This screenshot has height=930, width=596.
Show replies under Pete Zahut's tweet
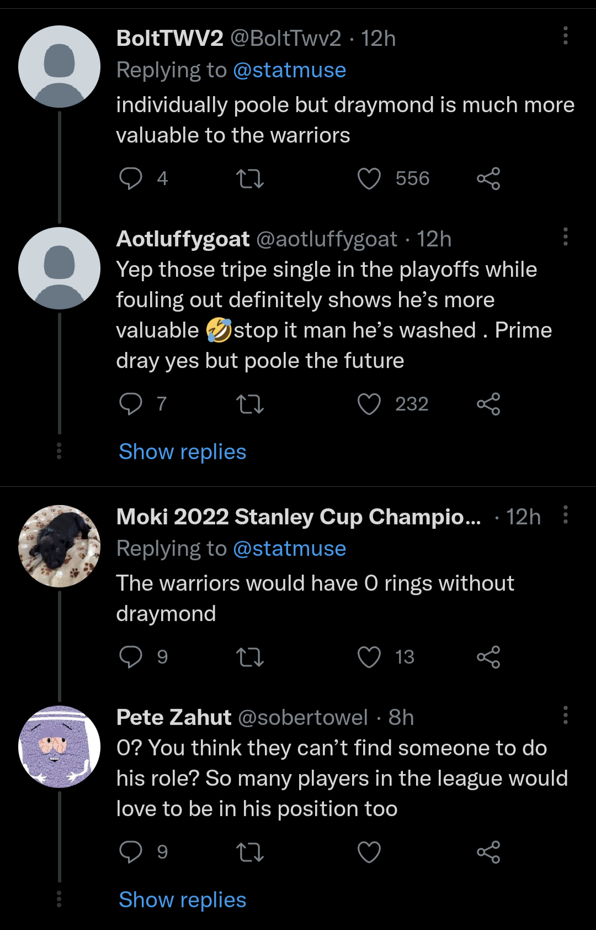click(x=182, y=900)
